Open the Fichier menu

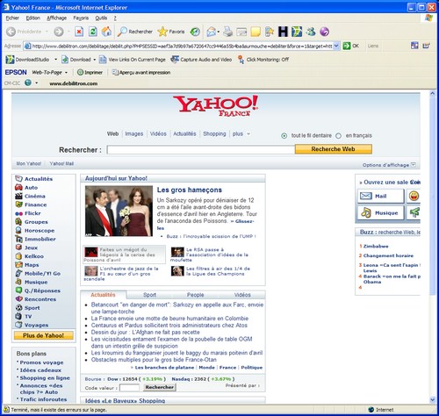(x=12, y=18)
